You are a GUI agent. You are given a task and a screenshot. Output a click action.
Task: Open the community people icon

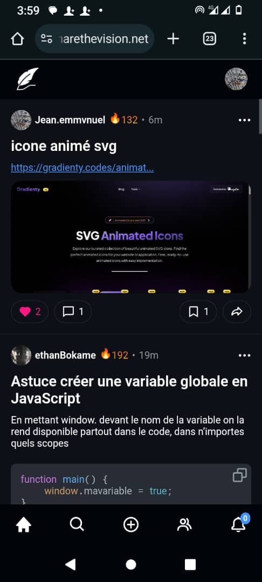(184, 525)
